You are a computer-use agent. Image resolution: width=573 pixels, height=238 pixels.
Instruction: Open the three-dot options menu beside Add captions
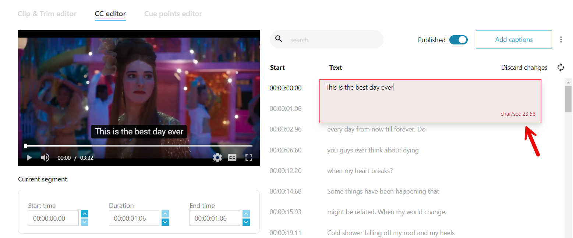561,39
